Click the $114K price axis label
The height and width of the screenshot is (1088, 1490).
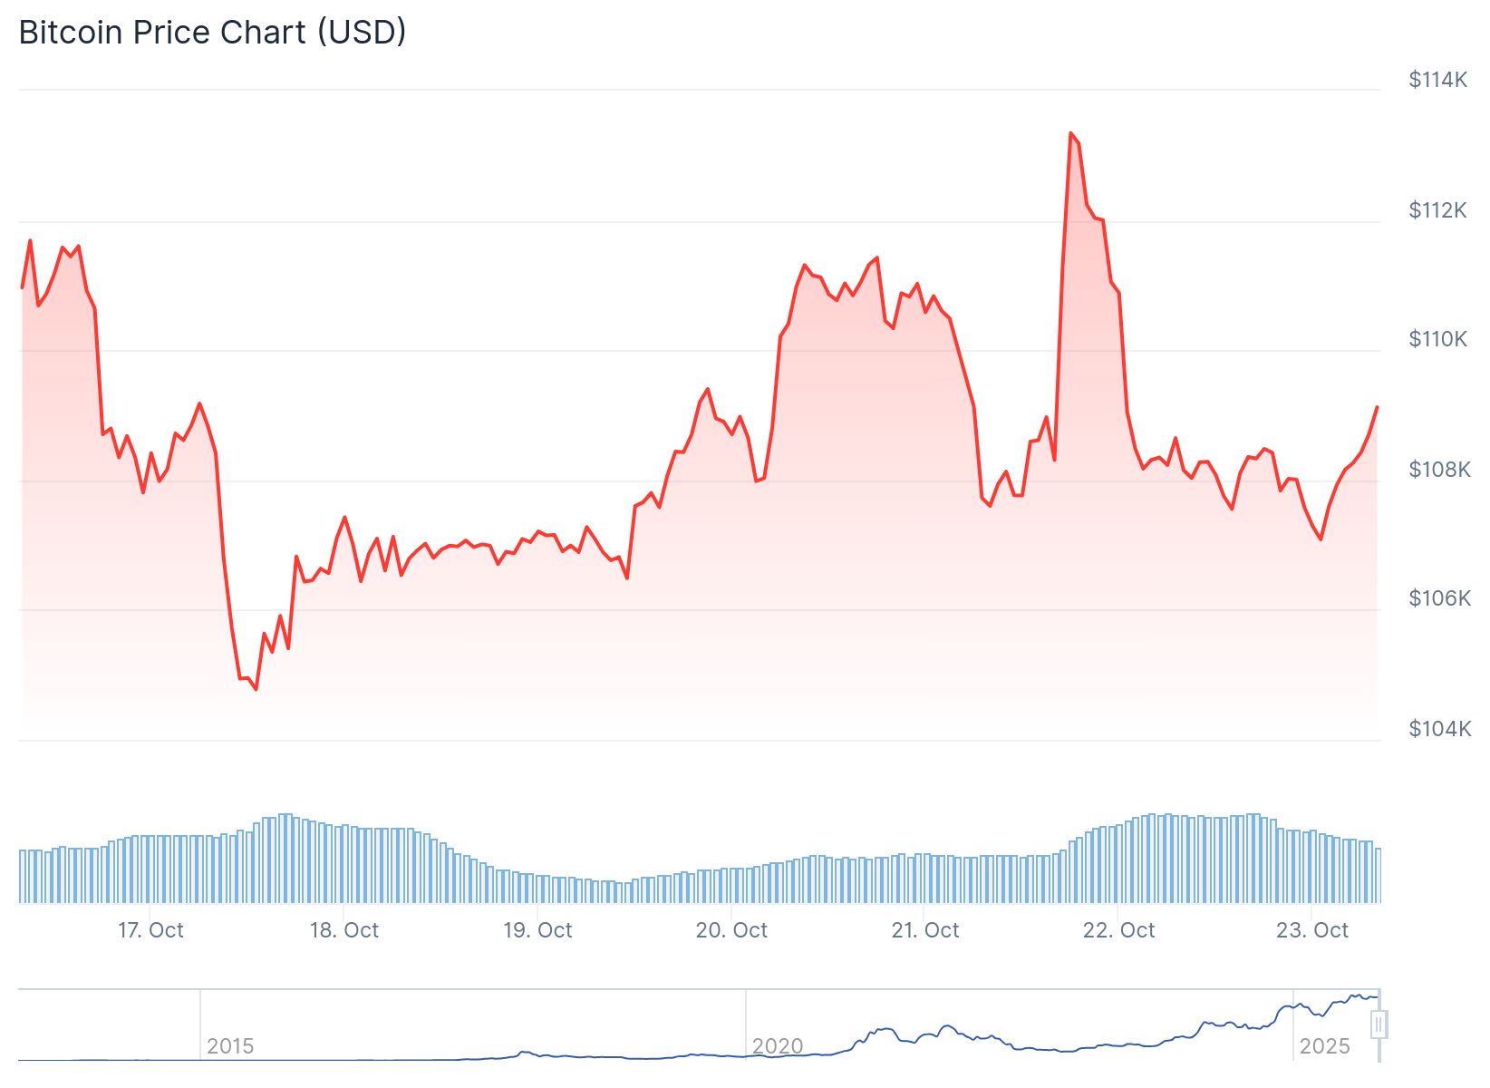[x=1437, y=80]
